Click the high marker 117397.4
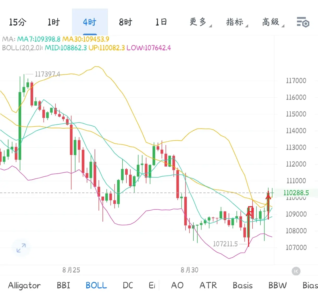This screenshot has width=318, height=297. 47,74
